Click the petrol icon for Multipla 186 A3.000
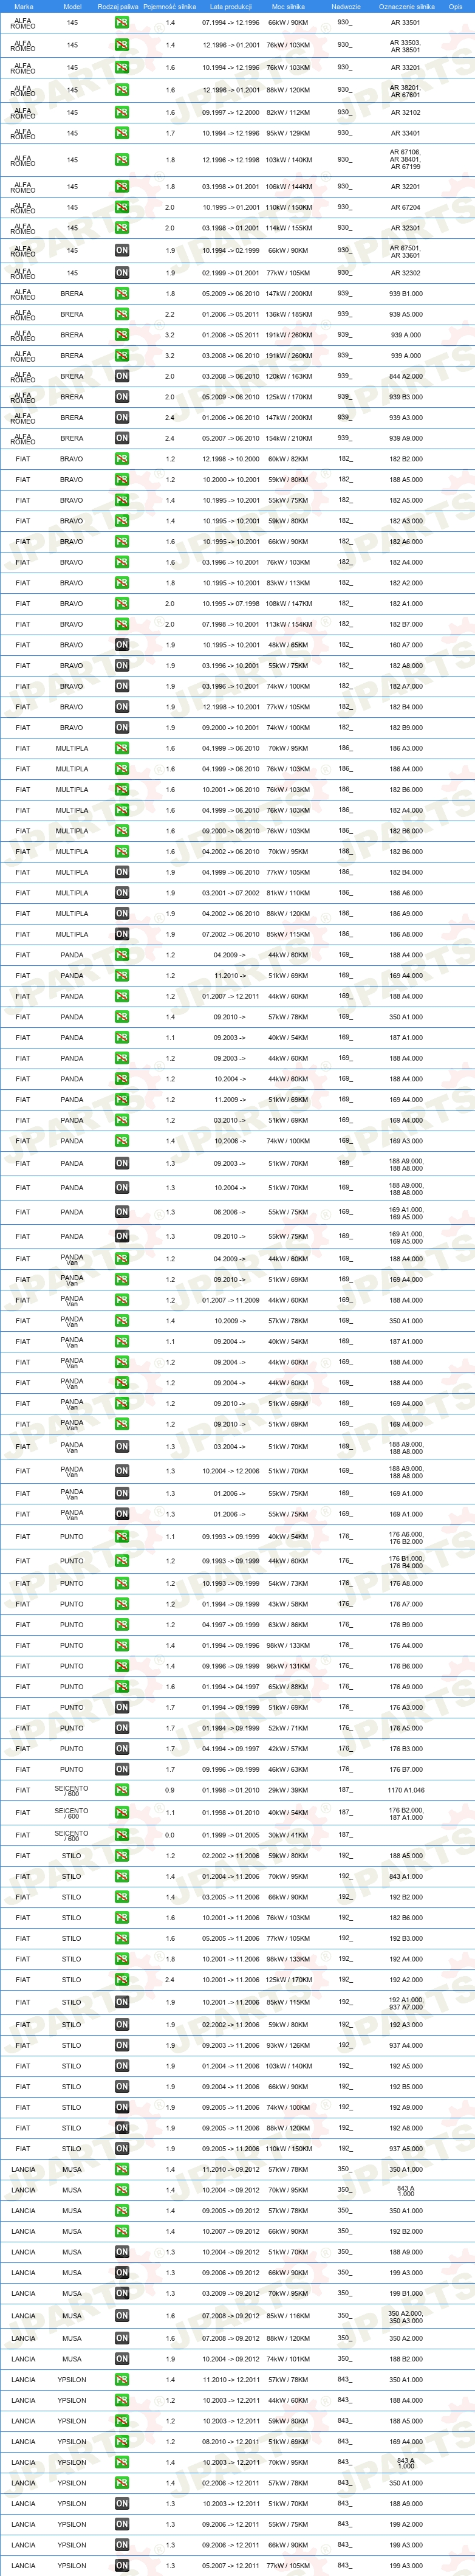The width and height of the screenshot is (475, 2576). point(121,748)
